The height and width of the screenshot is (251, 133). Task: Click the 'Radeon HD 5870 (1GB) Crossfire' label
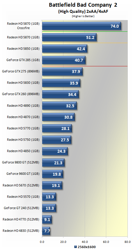pos(23,26)
